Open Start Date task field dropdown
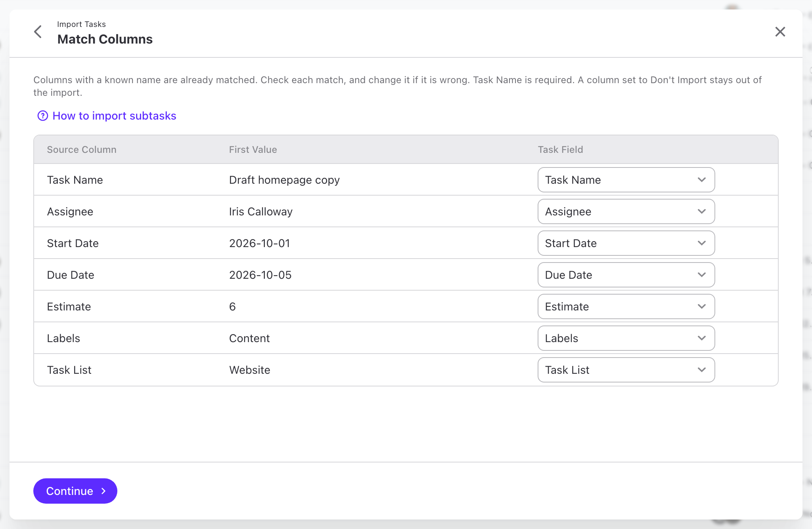812x529 pixels. [626, 243]
